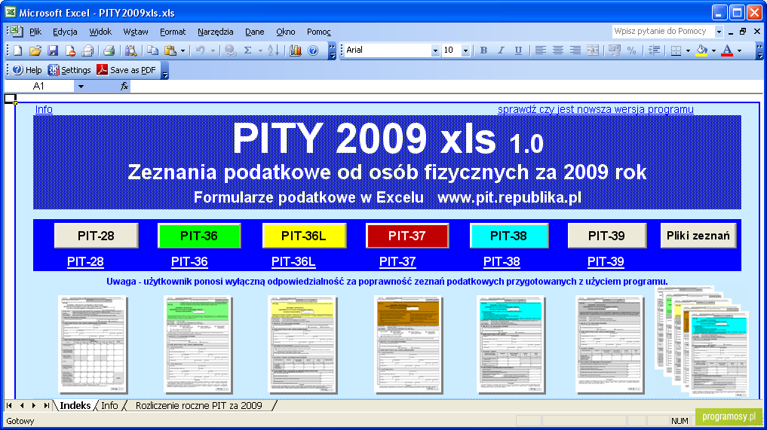Open the Paste options dropdown arrow
Viewport: 767px width, 430px height.
coord(183,50)
